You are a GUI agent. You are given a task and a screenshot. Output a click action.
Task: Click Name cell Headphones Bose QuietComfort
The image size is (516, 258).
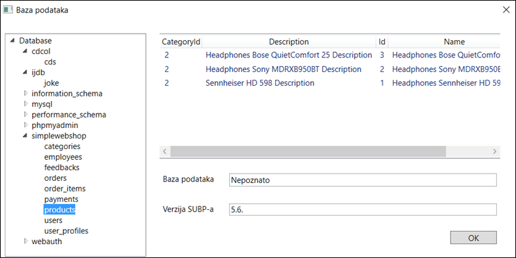pyautogui.click(x=446, y=55)
